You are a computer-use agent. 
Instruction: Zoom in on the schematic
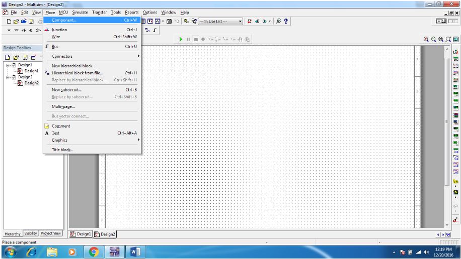pyautogui.click(x=426, y=39)
